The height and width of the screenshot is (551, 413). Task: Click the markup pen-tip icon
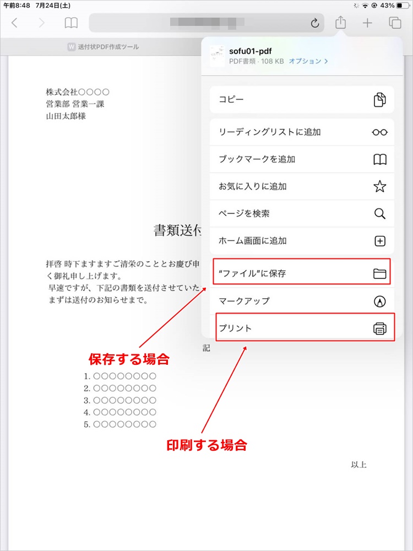[379, 301]
